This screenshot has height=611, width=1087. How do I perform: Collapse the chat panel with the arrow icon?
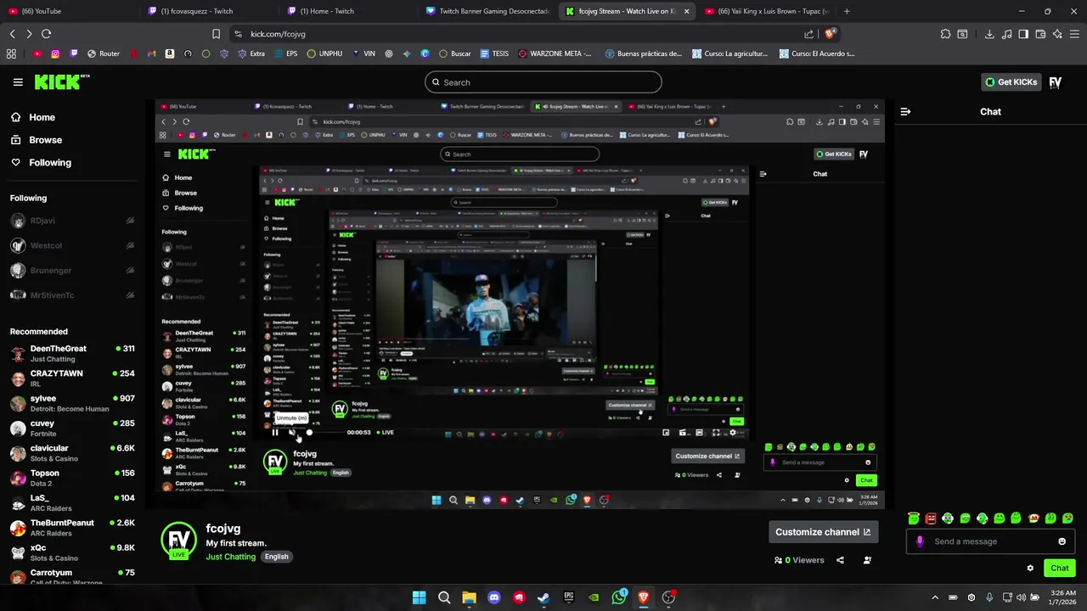(905, 111)
